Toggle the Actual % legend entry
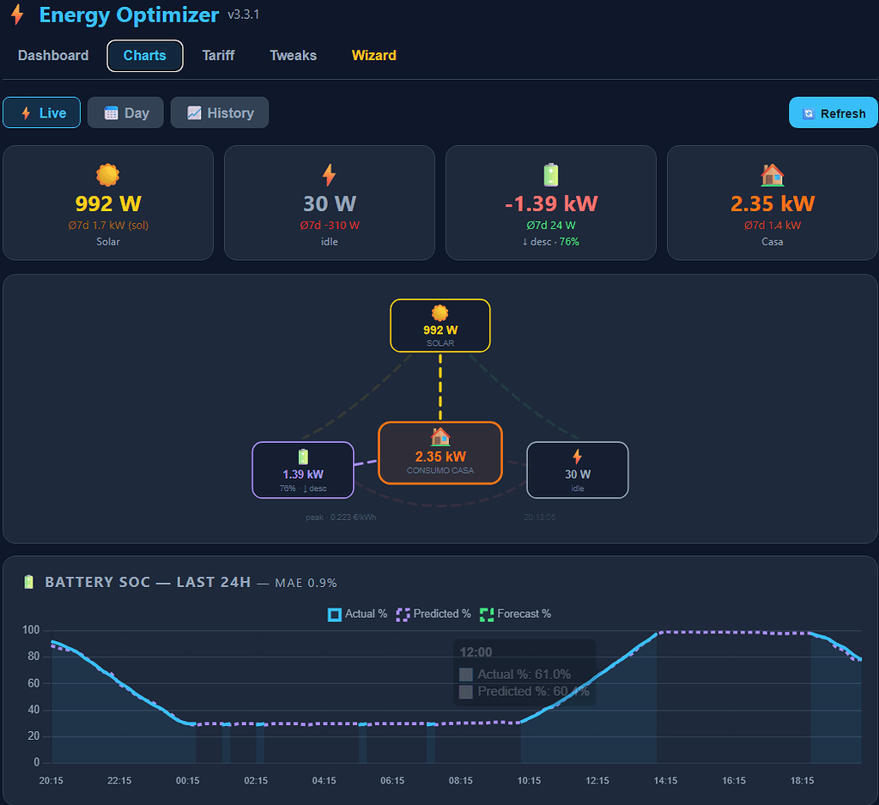Image resolution: width=879 pixels, height=805 pixels. click(x=356, y=614)
